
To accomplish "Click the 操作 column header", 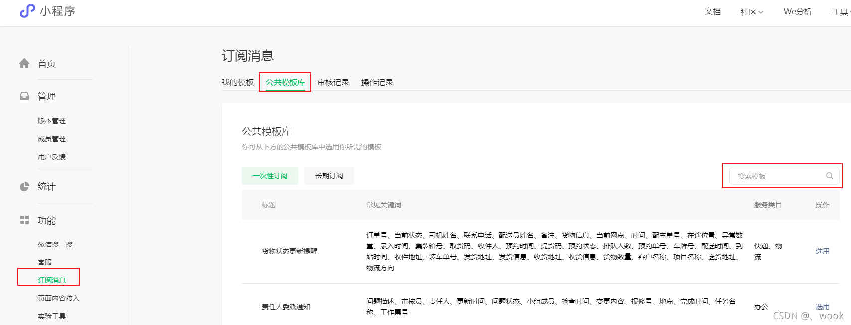I will point(823,205).
